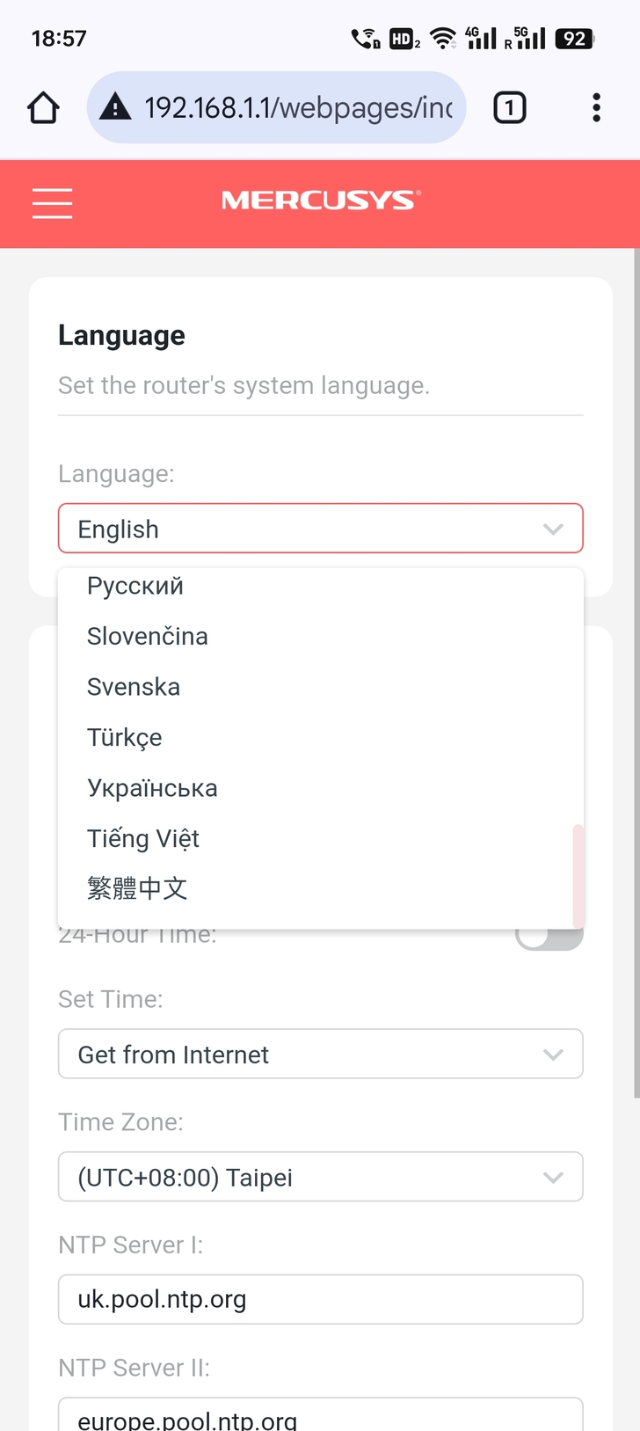
Task: Tap the browser home icon
Action: [x=43, y=108]
